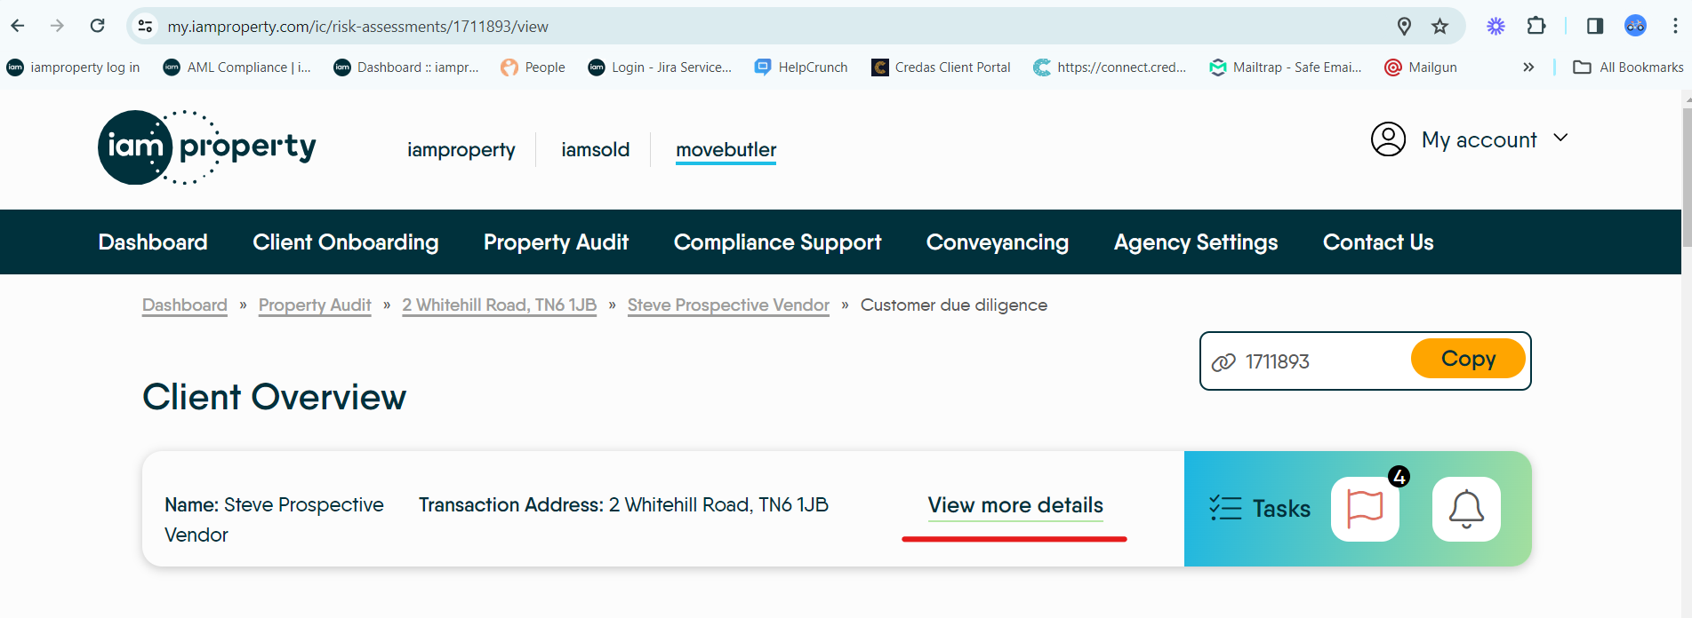The width and height of the screenshot is (1692, 618).
Task: Open the Extensions puzzle icon
Action: pyautogui.click(x=1536, y=26)
